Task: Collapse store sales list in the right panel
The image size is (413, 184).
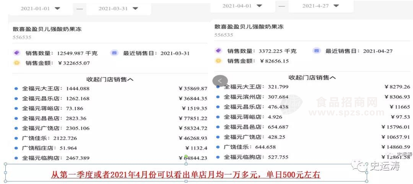Action: tap(312, 77)
